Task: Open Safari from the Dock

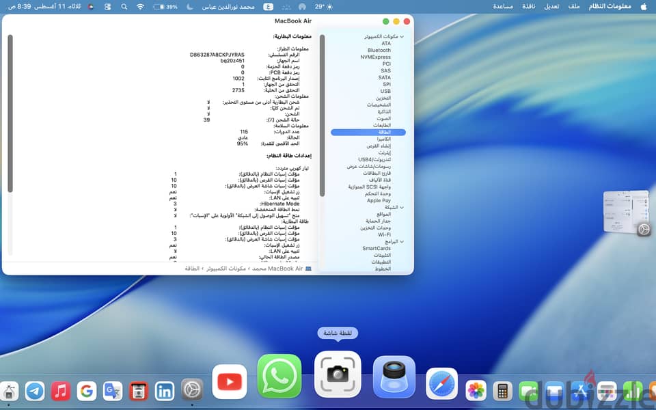Action: coord(442,383)
